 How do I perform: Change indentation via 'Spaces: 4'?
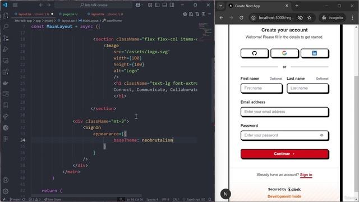pos(152,200)
